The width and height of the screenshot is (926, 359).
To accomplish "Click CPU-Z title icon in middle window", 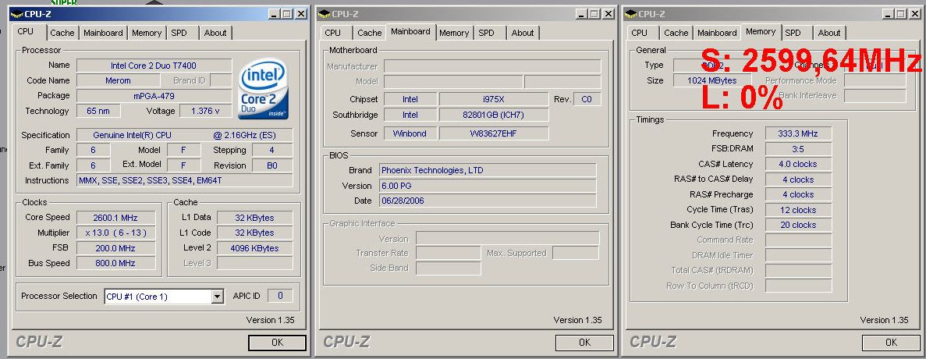I will (x=324, y=14).
